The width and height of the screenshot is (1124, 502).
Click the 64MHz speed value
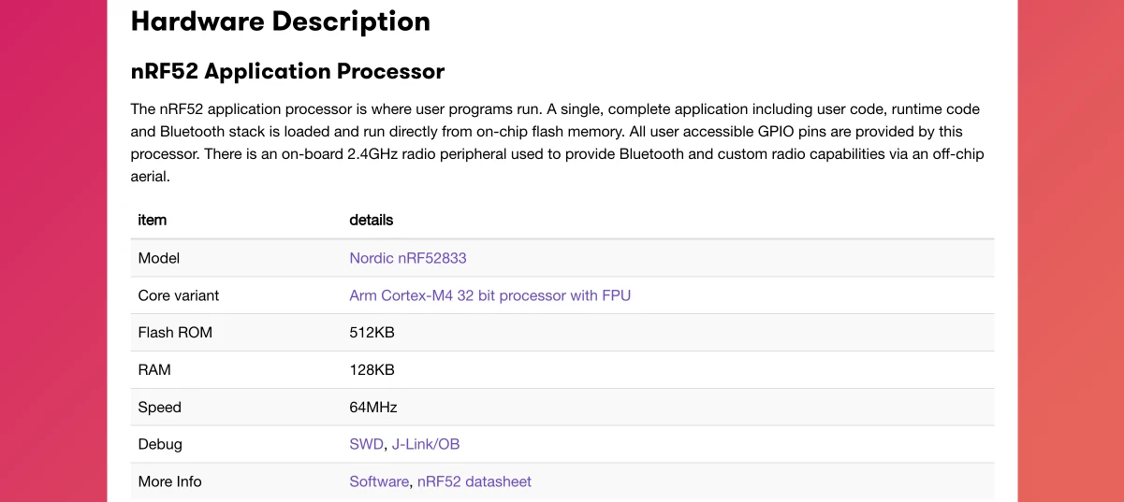[x=372, y=408]
